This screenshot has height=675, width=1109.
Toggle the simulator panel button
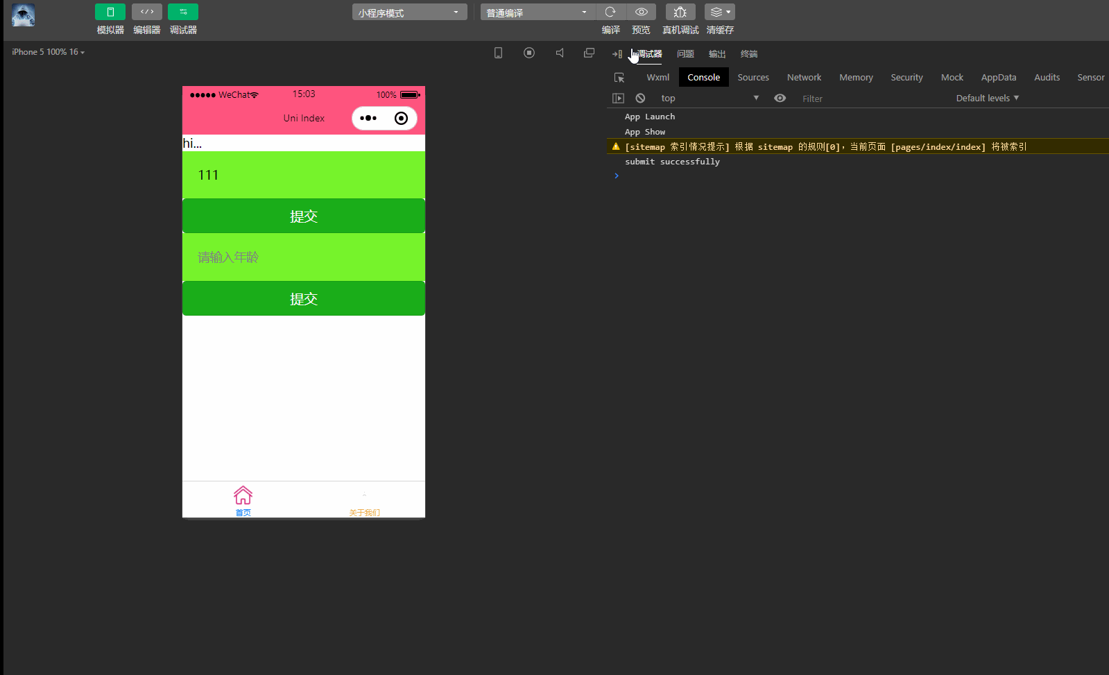click(x=110, y=12)
